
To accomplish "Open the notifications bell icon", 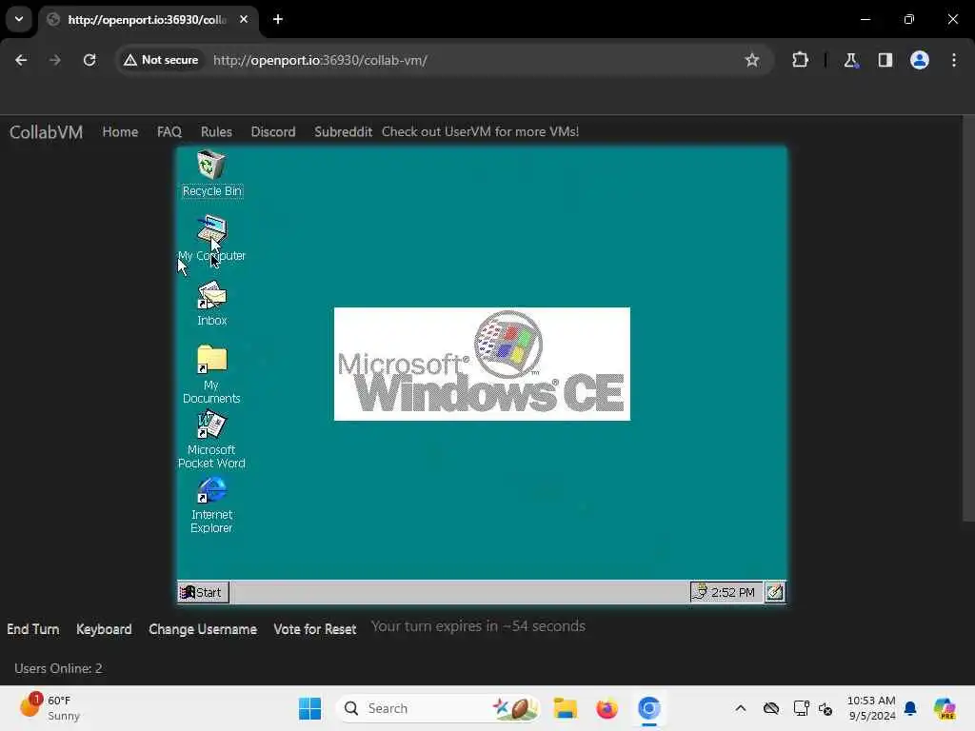I will [910, 708].
